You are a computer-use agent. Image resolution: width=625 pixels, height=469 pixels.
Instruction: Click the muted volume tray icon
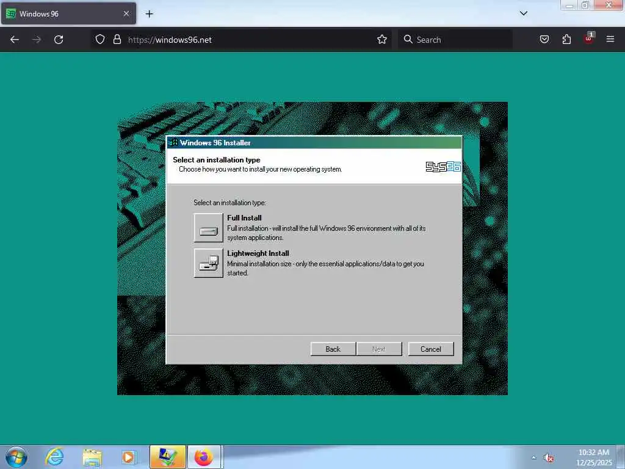[x=549, y=458]
